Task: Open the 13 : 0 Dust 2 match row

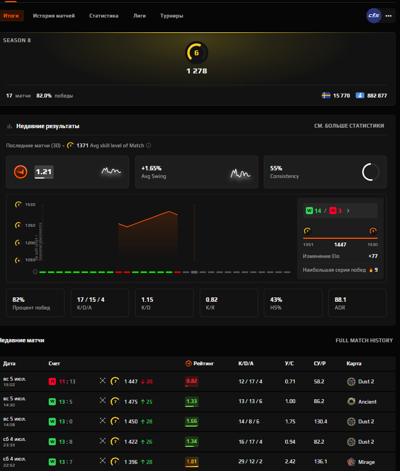Action: pyautogui.click(x=198, y=422)
